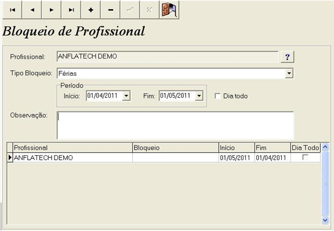Image resolution: width=334 pixels, height=231 pixels.
Task: Sort grid by Profissional column header
Action: click(72, 148)
